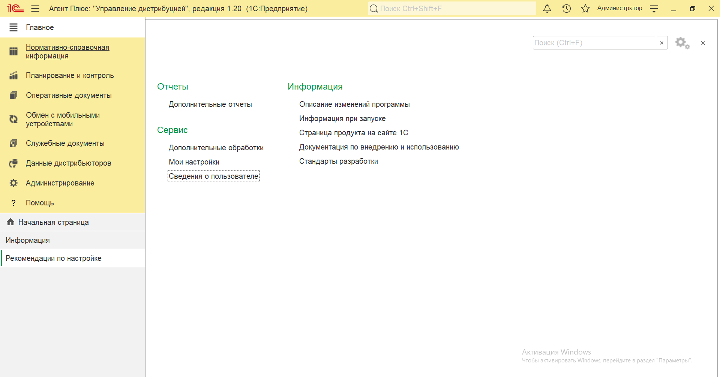
Task: Clear the Поиск (Ctrl+F) field with X button
Action: click(x=661, y=43)
